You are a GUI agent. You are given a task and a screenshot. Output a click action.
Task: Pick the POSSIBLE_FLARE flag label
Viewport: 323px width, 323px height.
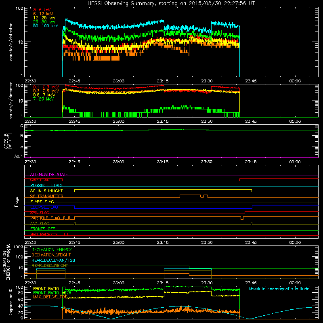[46, 185]
